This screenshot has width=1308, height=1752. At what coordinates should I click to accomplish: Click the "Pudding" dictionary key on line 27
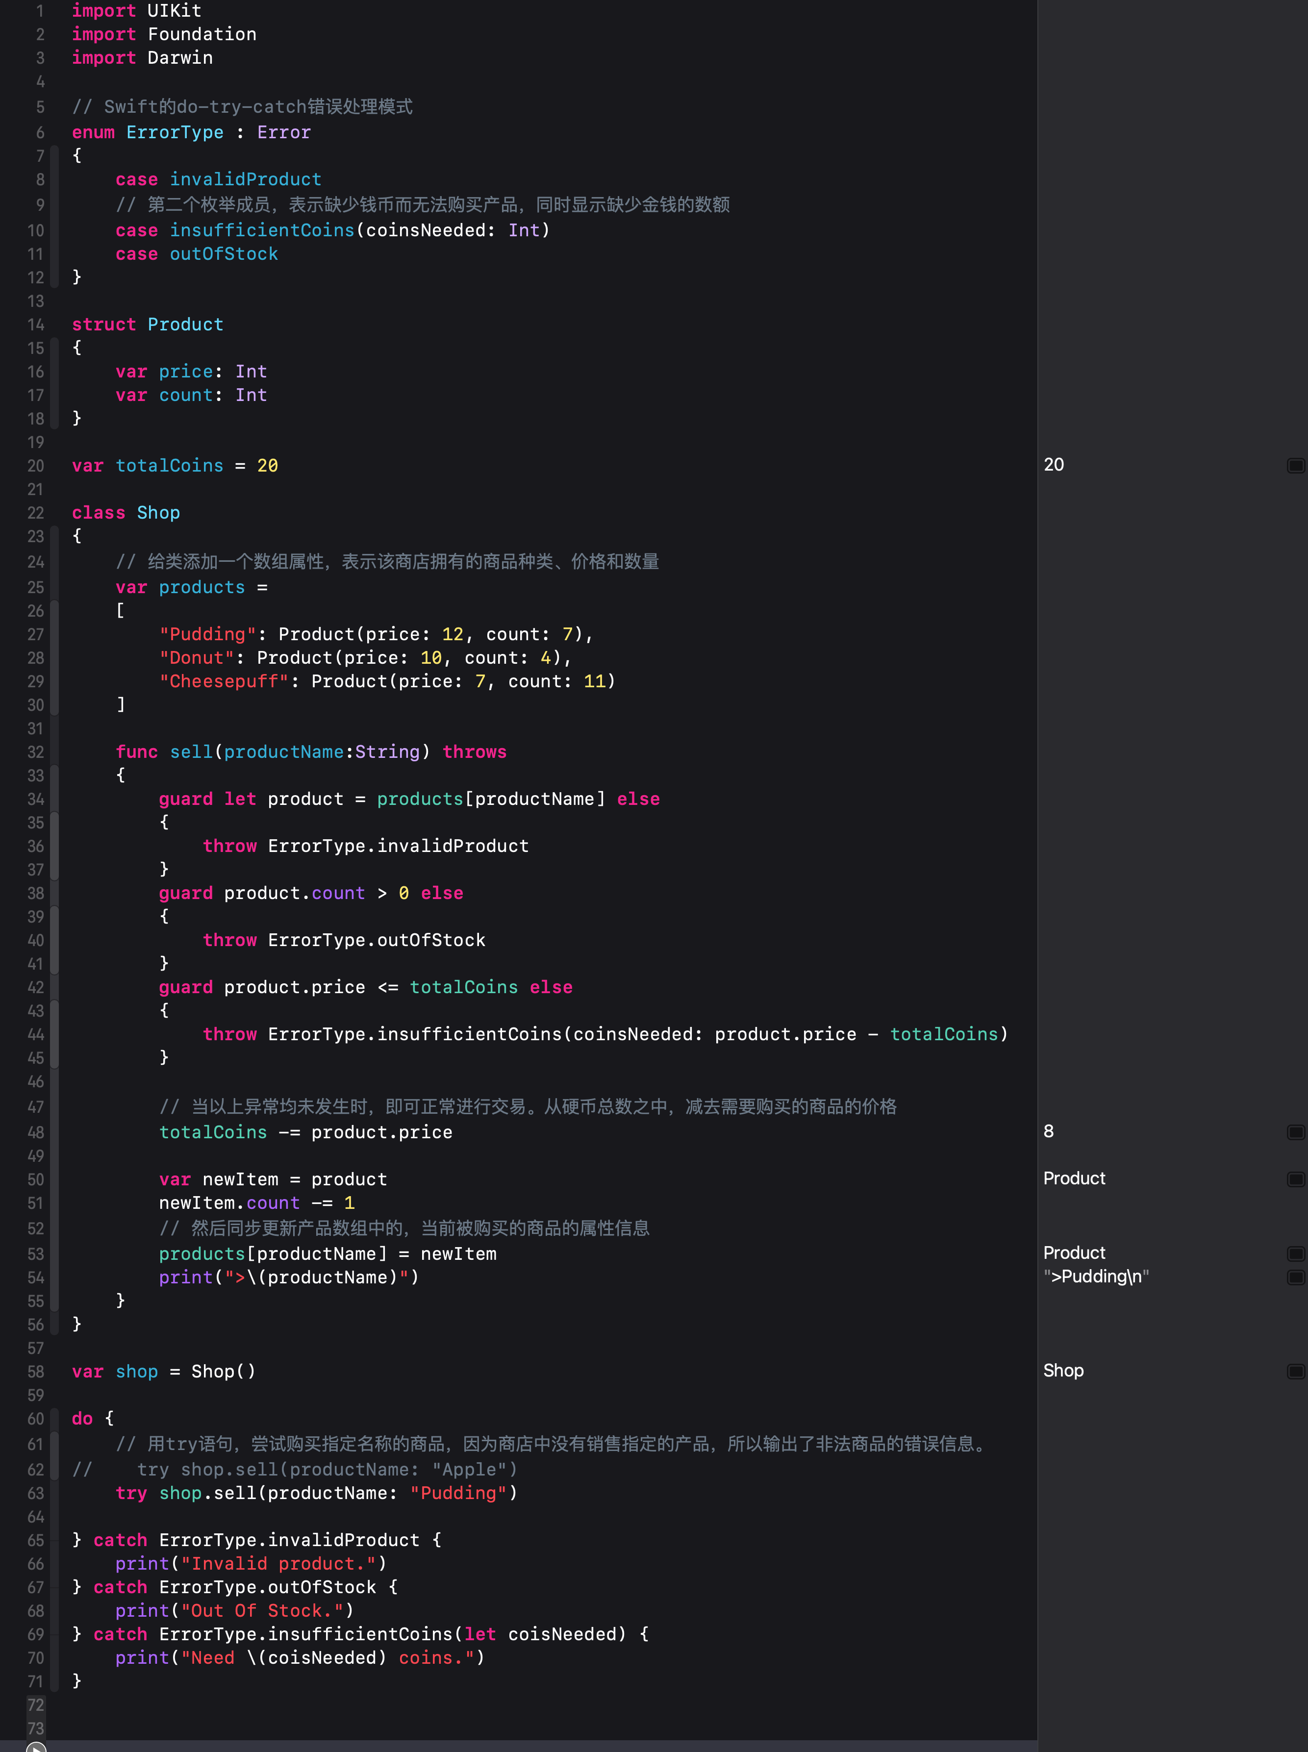tap(207, 634)
